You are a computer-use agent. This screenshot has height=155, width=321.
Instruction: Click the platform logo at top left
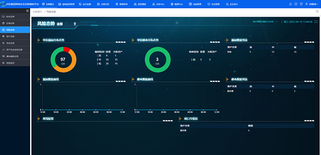3,4
